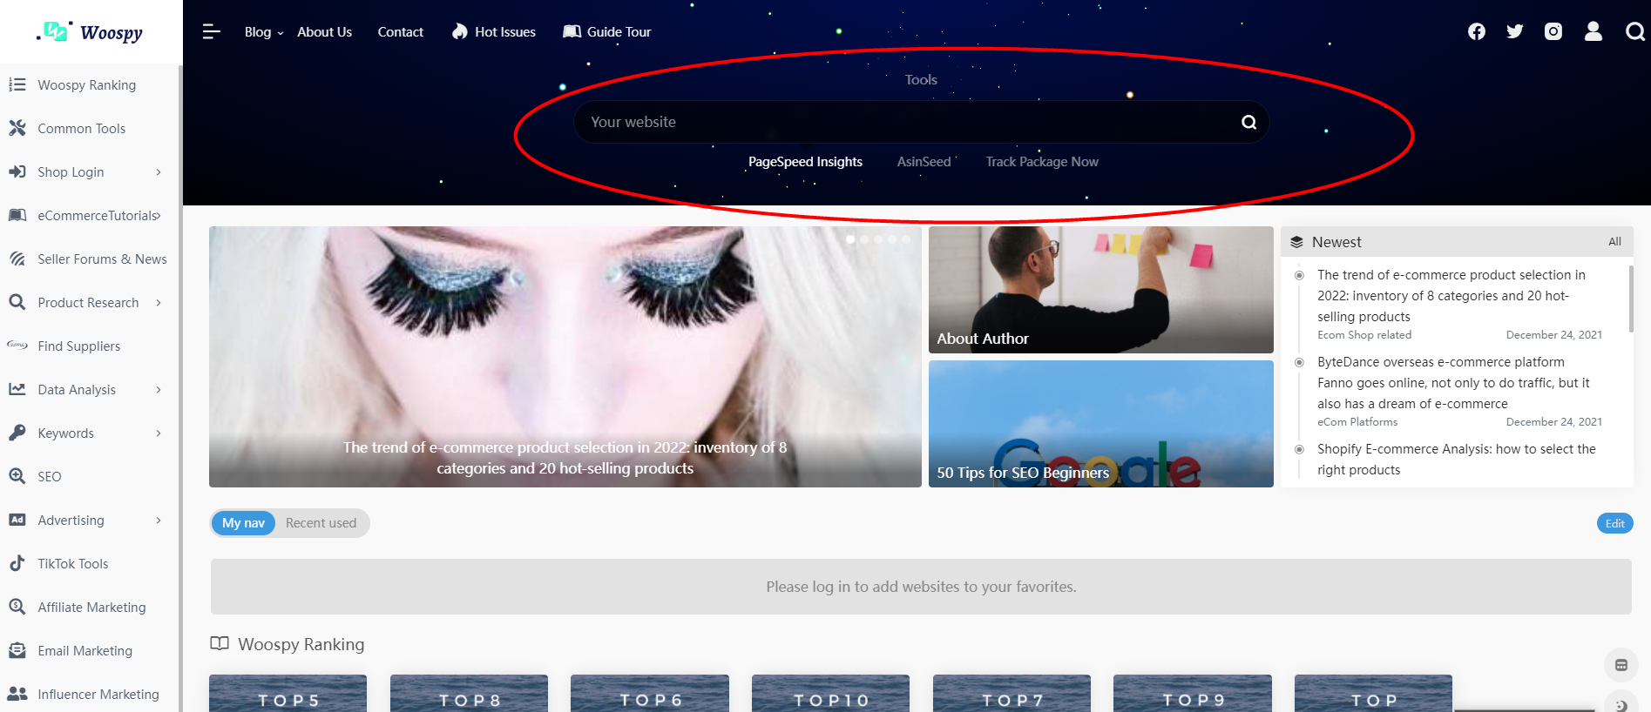Image resolution: width=1651 pixels, height=712 pixels.
Task: Click the TikTok Tools sidebar label
Action: pos(72,564)
